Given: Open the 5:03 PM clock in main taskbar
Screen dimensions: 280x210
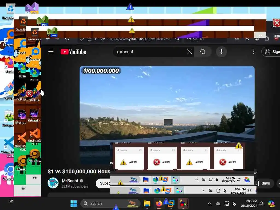Looking at the screenshot, I should pos(249,203).
